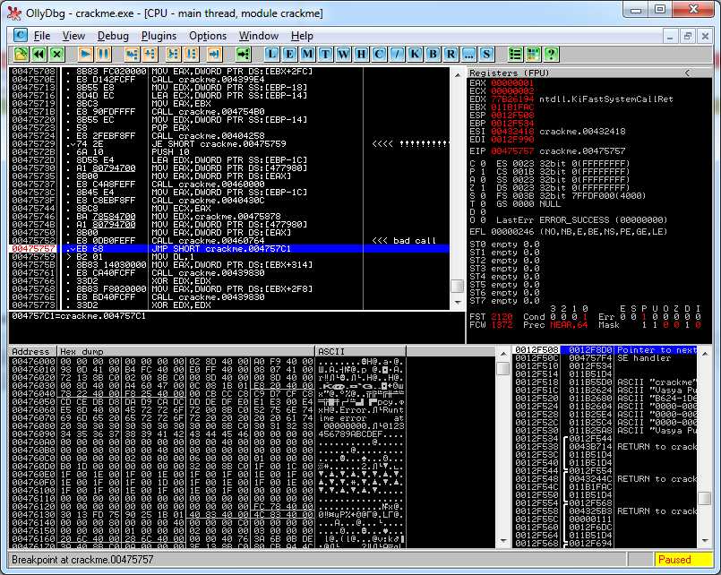This screenshot has width=721, height=575.
Task: Close the debugged program with the X toolbar icon
Action: (x=57, y=55)
